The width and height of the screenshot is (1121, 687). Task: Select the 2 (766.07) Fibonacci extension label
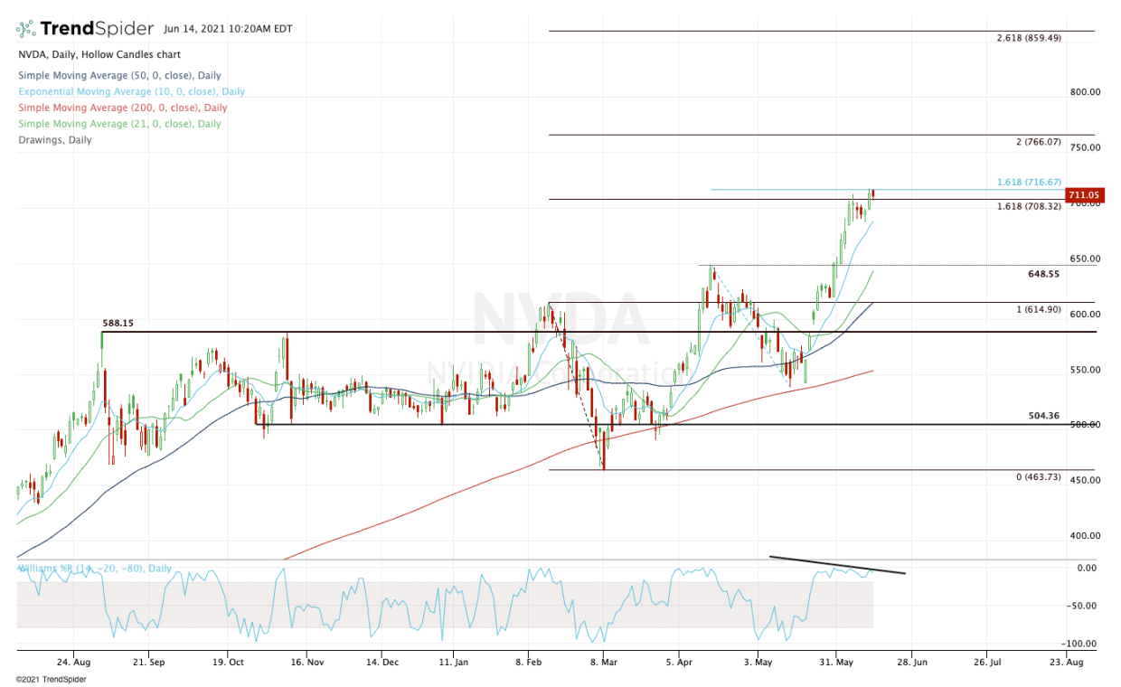(1038, 143)
